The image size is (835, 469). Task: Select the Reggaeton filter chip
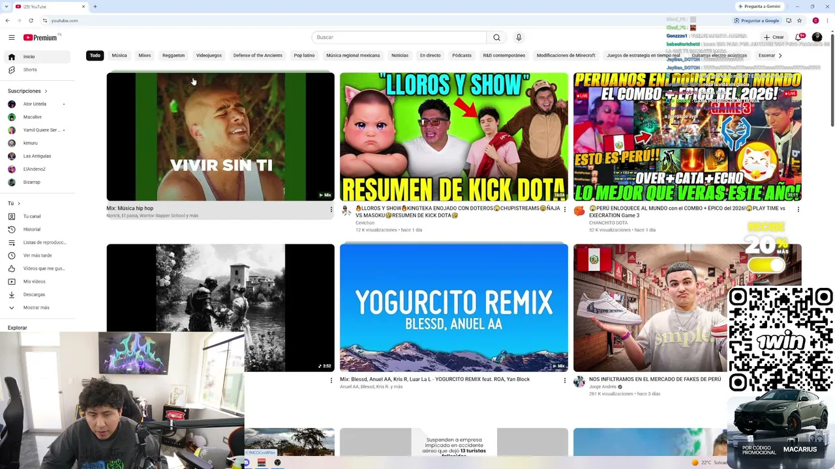pyautogui.click(x=174, y=55)
